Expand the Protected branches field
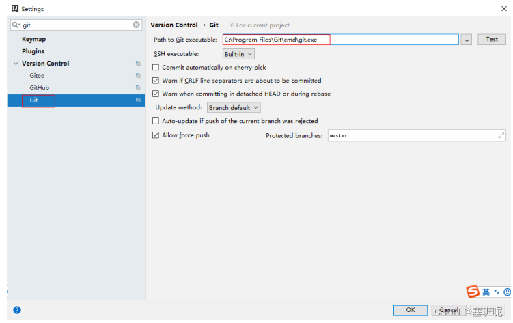Screen dimensions: 513x323 coord(501,135)
